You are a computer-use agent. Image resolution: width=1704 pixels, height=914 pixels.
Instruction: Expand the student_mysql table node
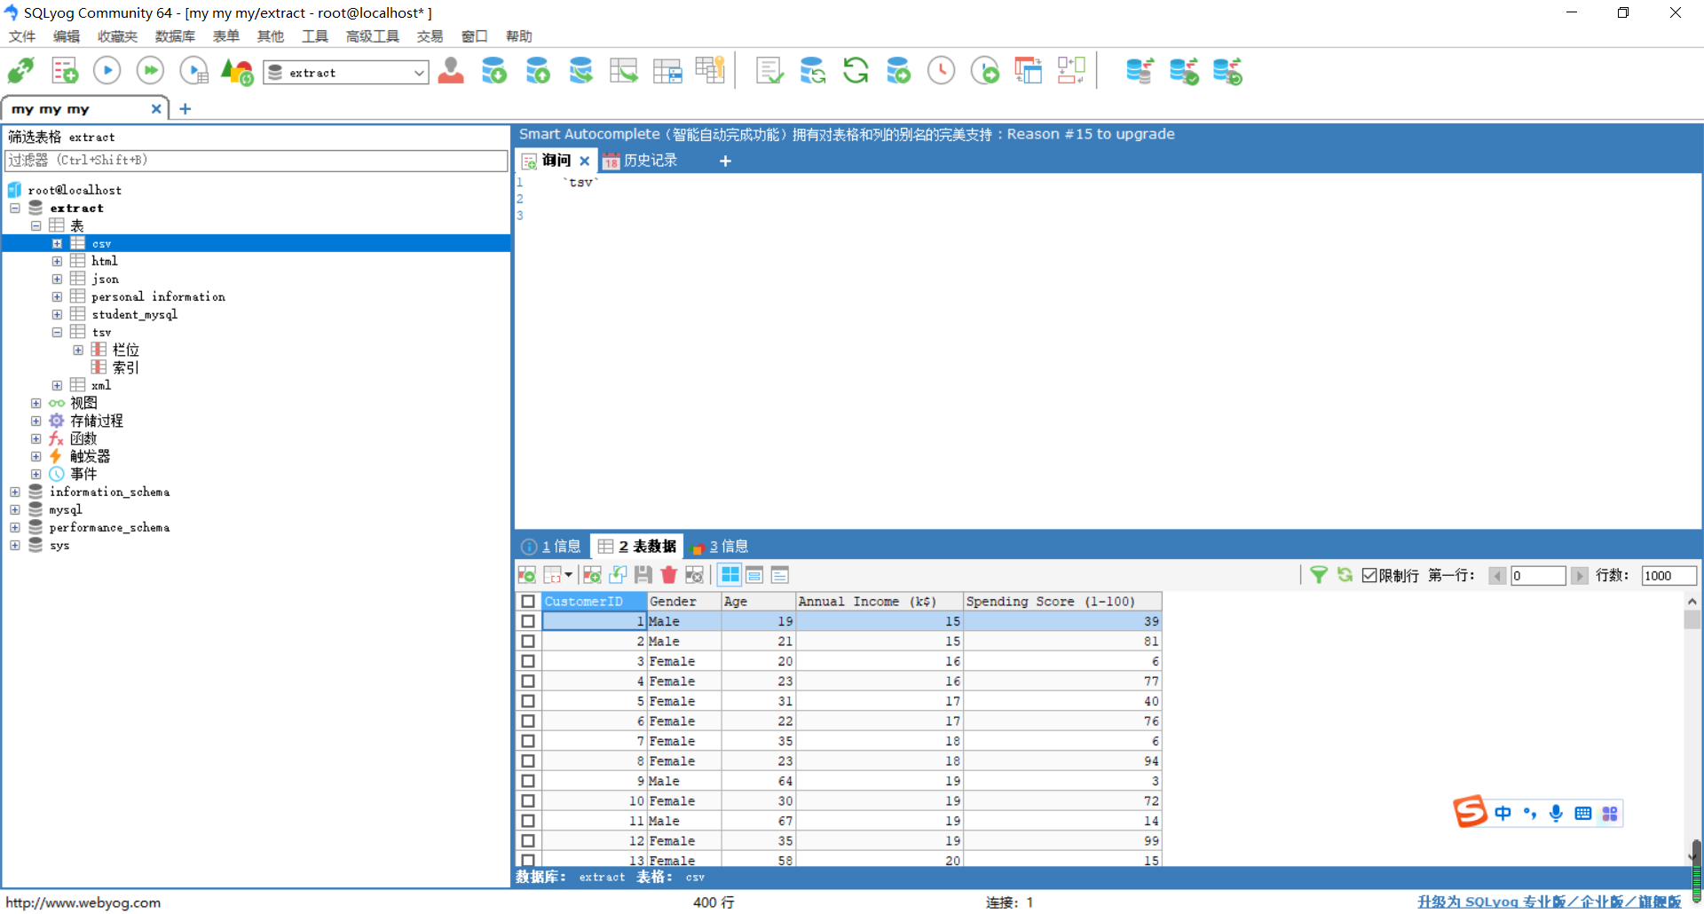click(x=57, y=314)
